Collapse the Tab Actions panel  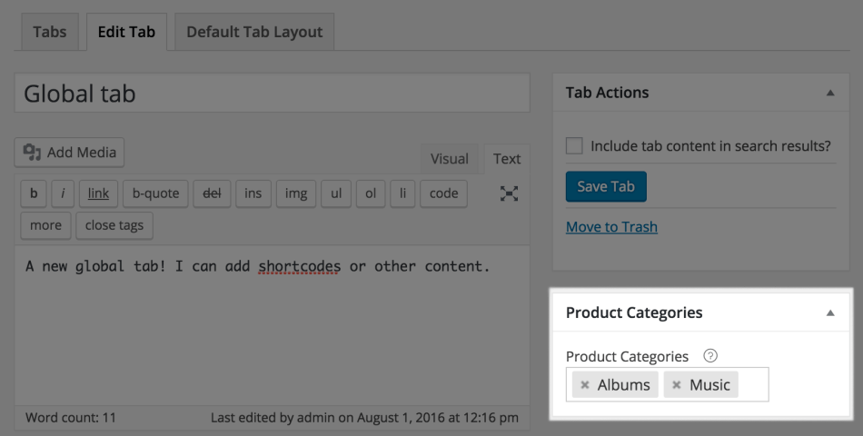(829, 93)
